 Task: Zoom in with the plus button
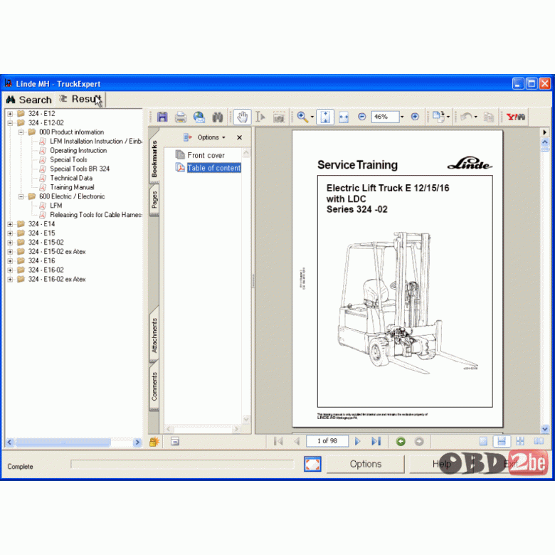coord(415,117)
